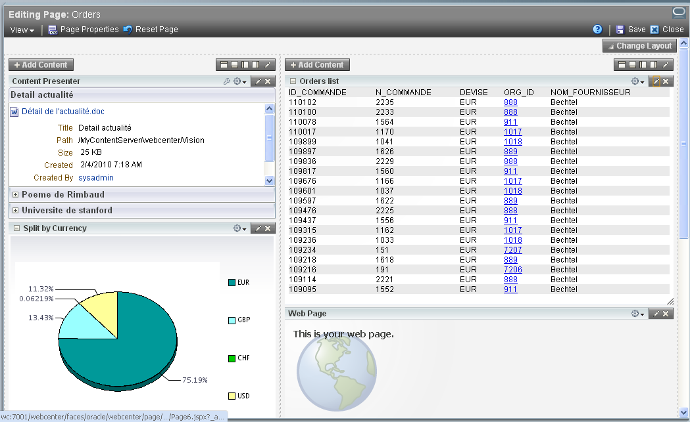
Task: Click right column Add Content button
Action: click(317, 65)
